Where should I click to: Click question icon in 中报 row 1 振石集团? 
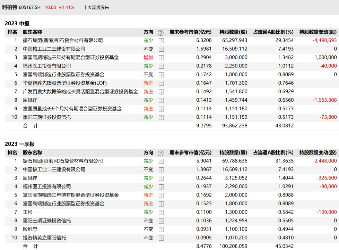coord(161,41)
